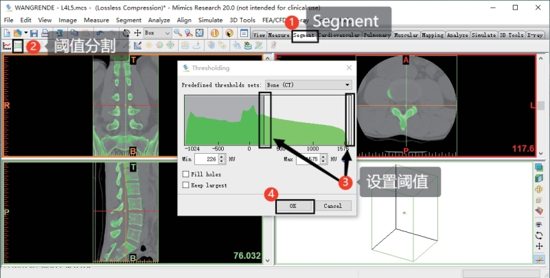550x278 pixels.
Task: Click the Print icon in the main toolbar
Action: (45, 33)
